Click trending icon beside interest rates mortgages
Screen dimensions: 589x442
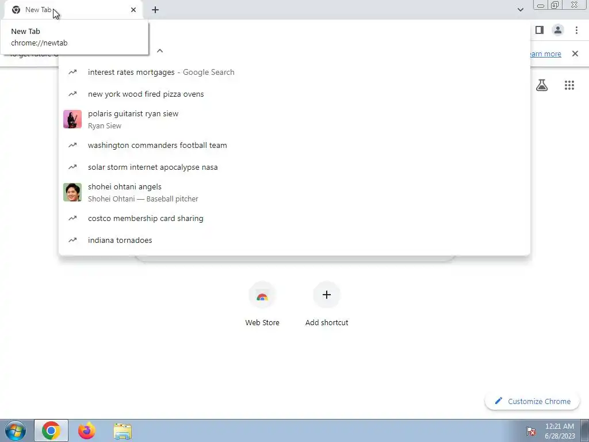point(72,72)
